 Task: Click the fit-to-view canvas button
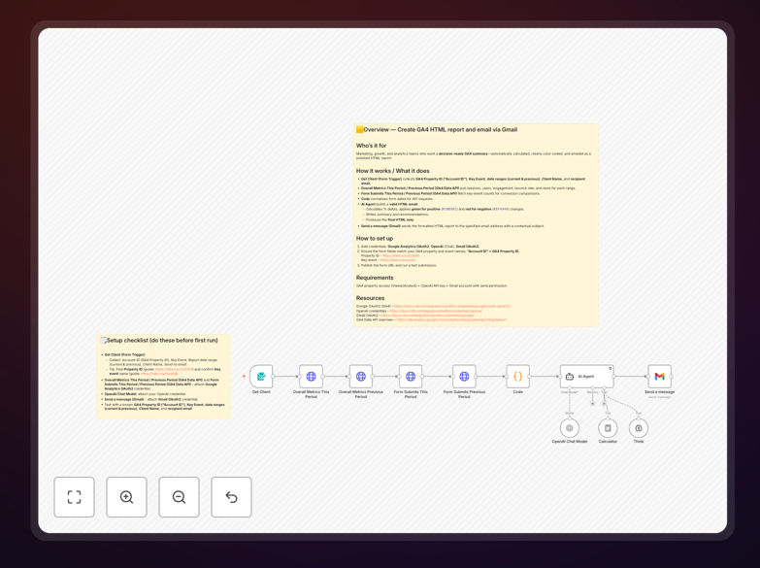(74, 497)
